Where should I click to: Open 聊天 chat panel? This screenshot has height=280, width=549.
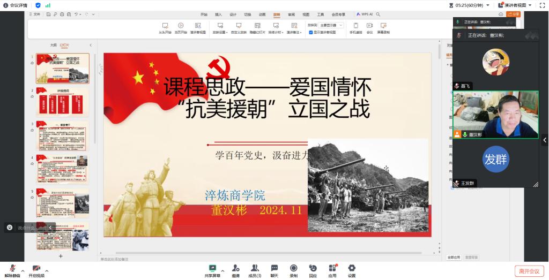point(274,271)
